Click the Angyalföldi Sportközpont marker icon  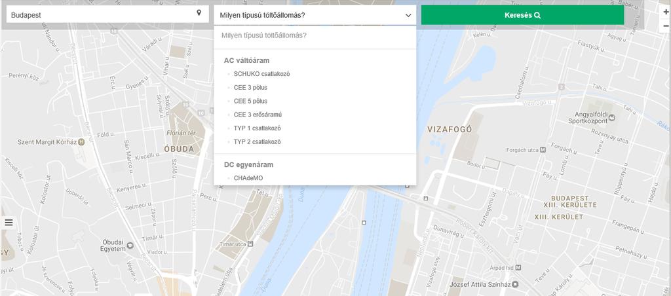(x=612, y=117)
